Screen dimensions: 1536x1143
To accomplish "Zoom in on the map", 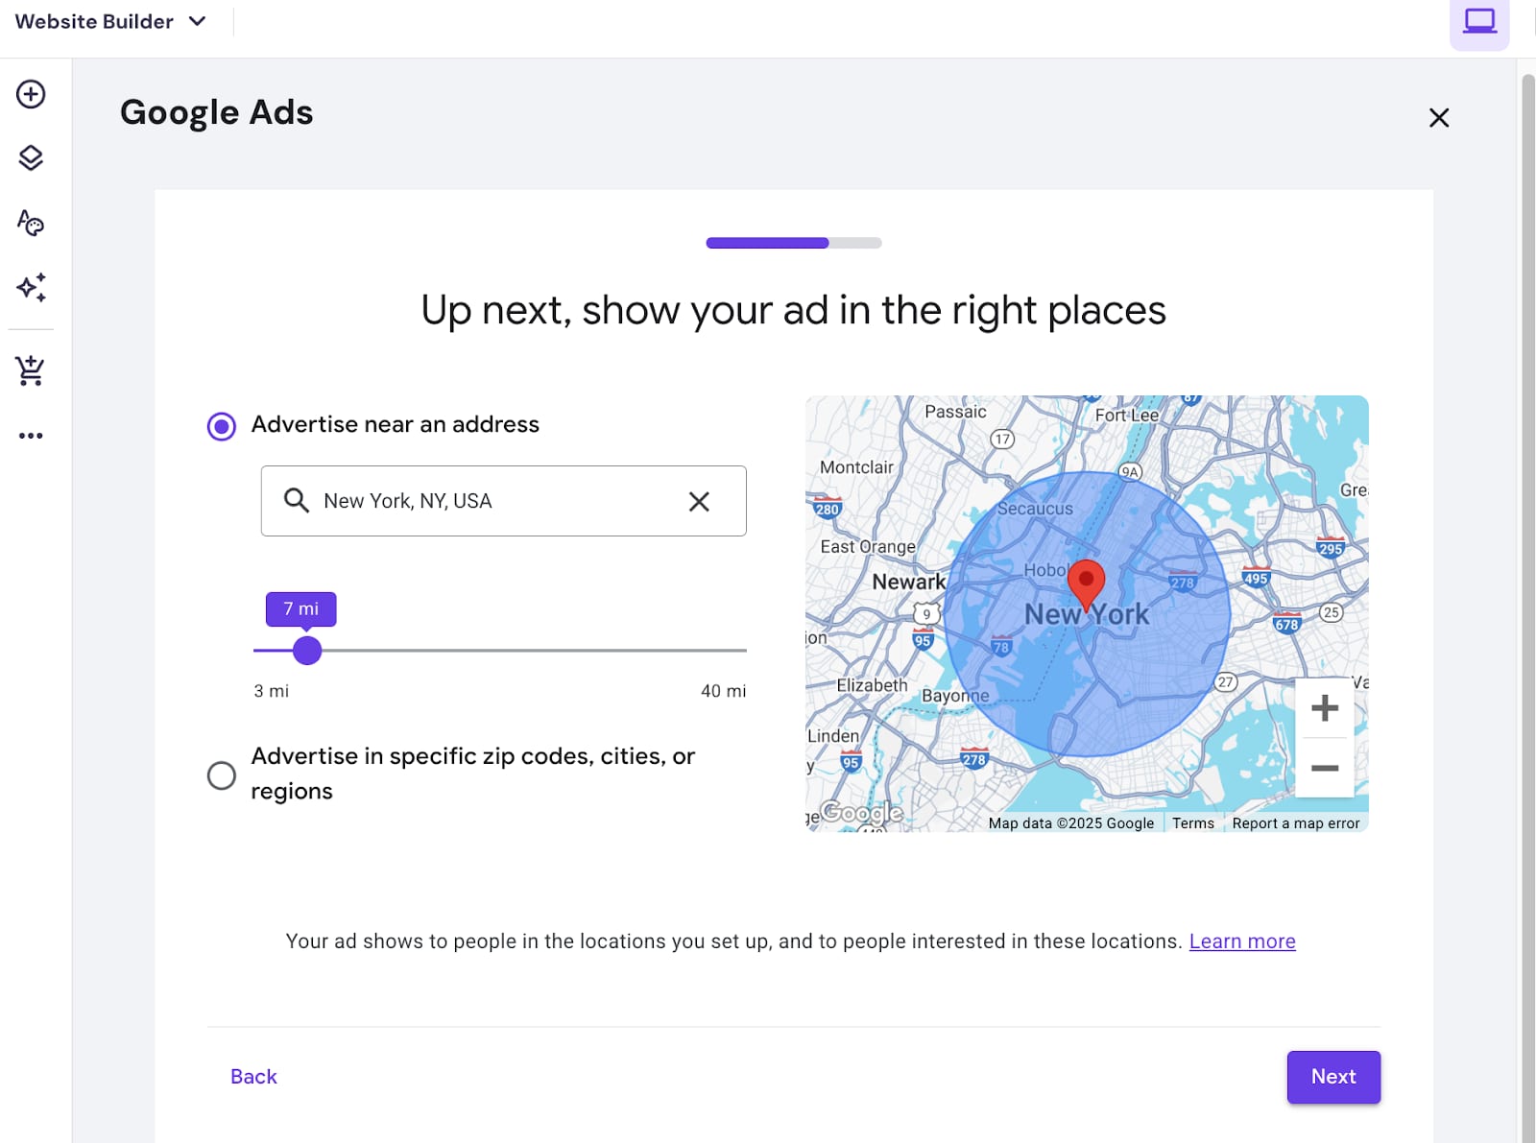I will pos(1324,708).
